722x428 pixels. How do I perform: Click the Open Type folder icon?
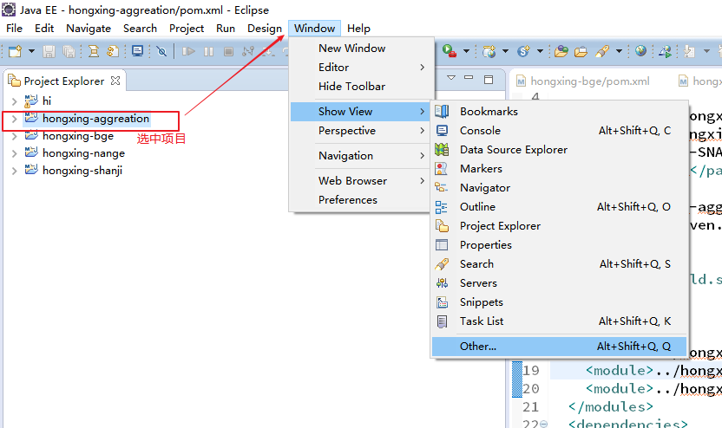click(561, 51)
